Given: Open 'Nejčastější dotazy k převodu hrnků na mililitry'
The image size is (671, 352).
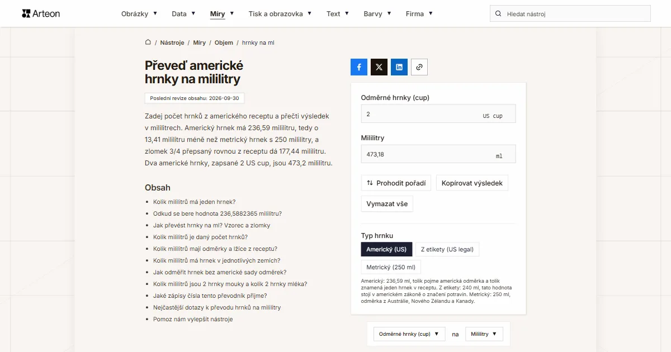Looking at the screenshot, I should [x=217, y=307].
